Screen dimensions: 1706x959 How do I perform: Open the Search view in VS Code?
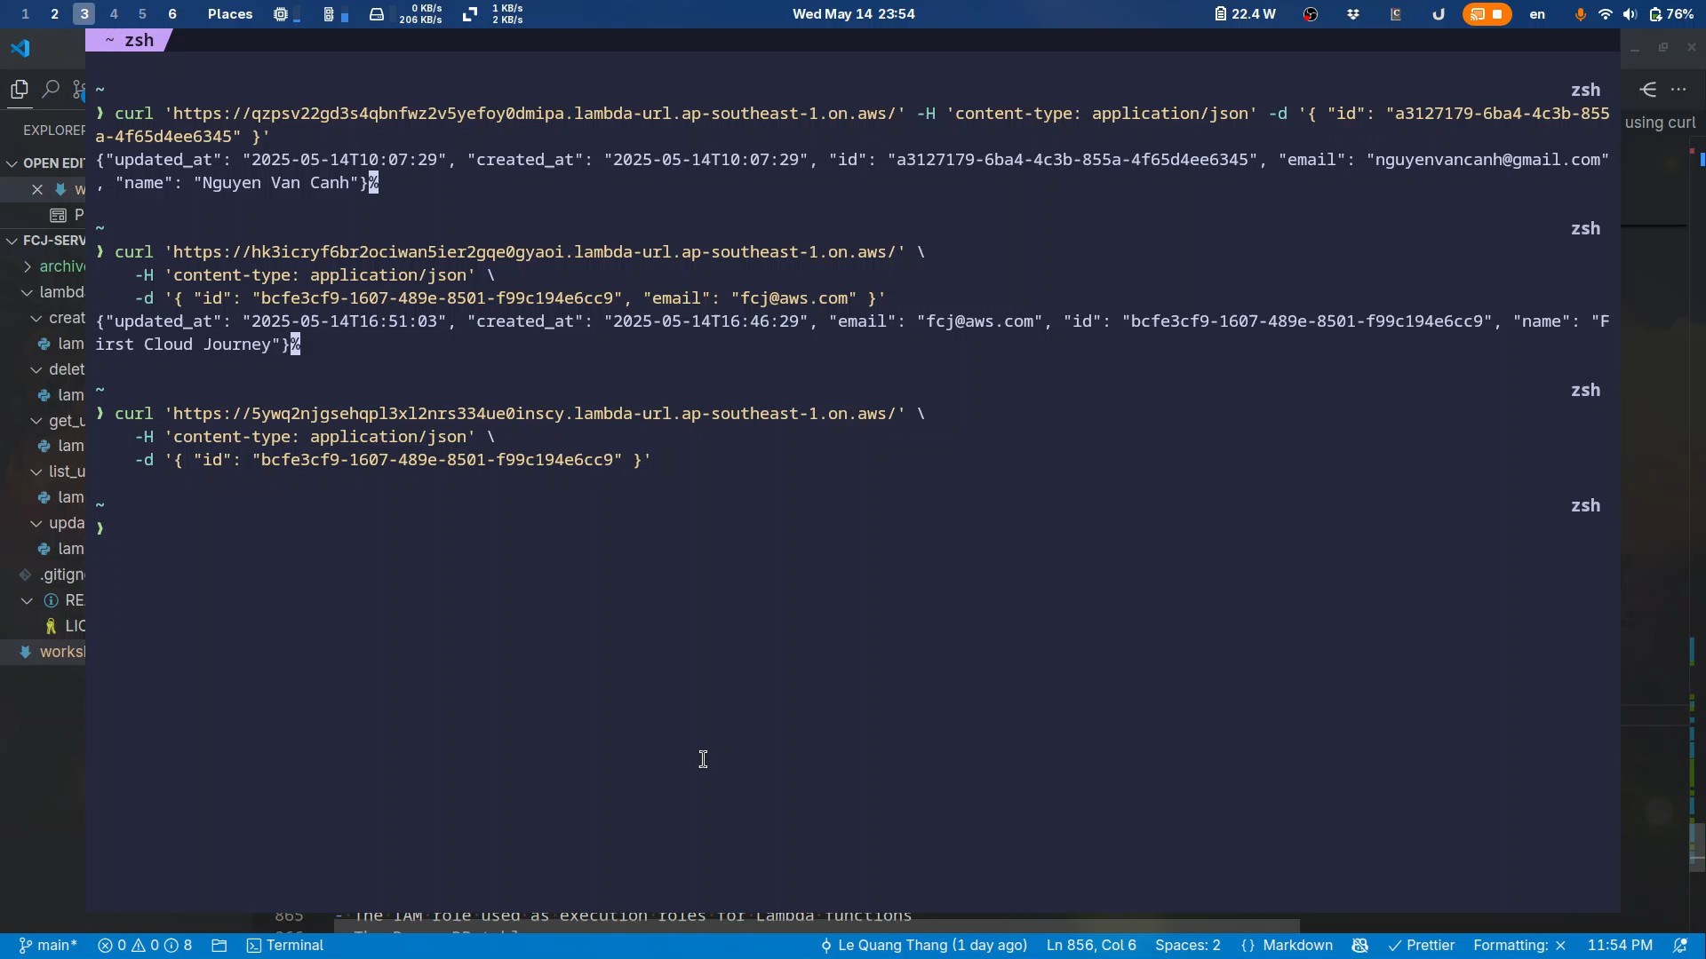pyautogui.click(x=51, y=89)
